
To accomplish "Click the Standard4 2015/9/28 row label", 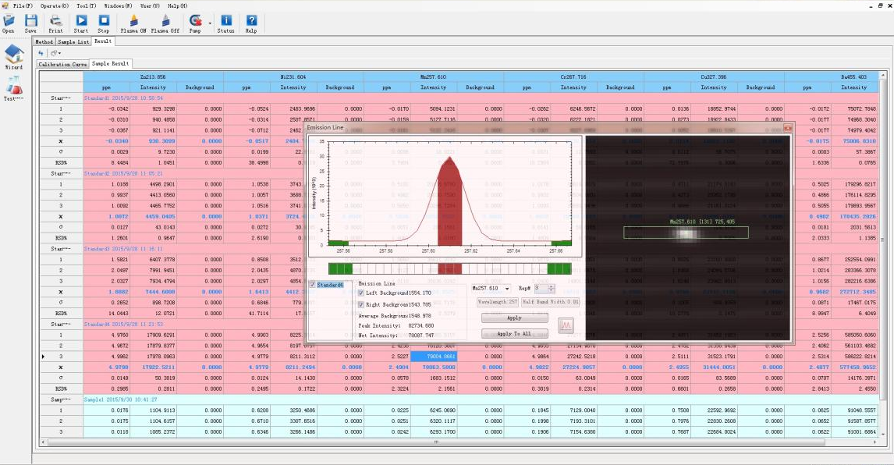I will [124, 324].
